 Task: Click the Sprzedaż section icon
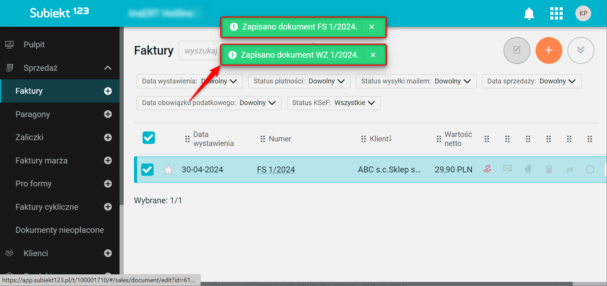coord(9,68)
